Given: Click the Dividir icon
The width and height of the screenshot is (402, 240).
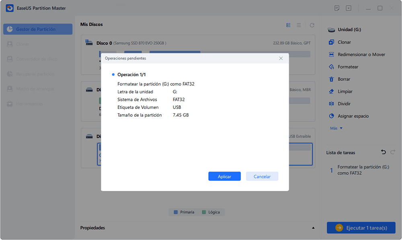Looking at the screenshot, I should point(332,104).
